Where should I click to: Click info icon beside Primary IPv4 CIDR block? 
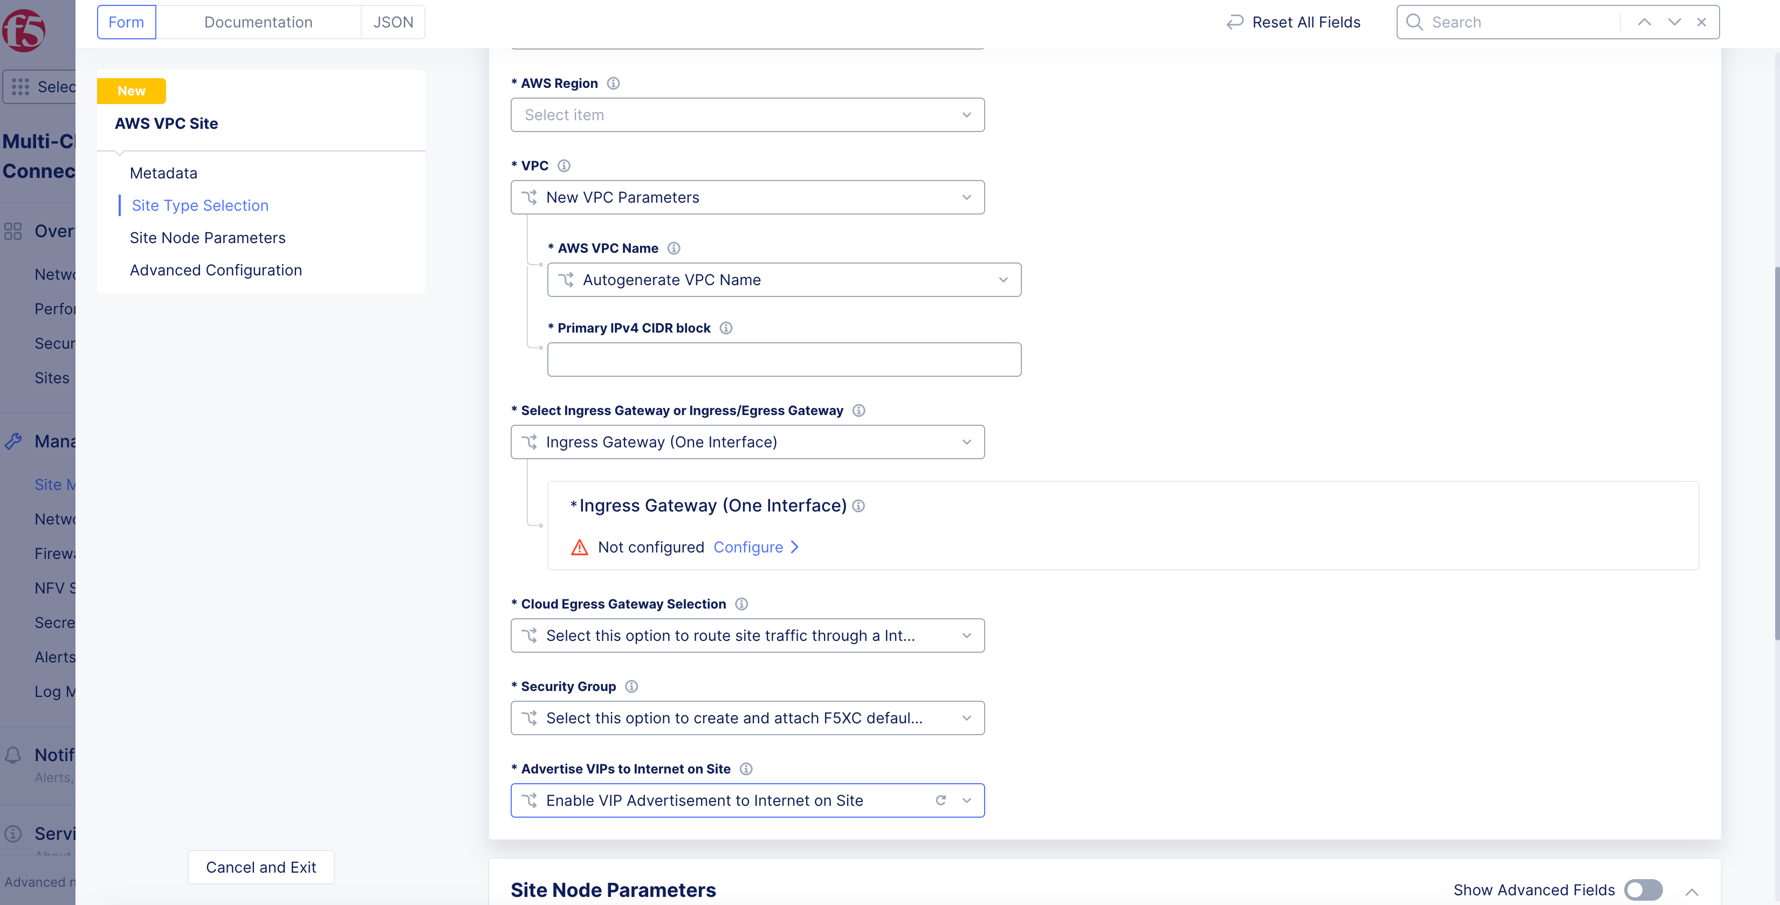pyautogui.click(x=726, y=328)
